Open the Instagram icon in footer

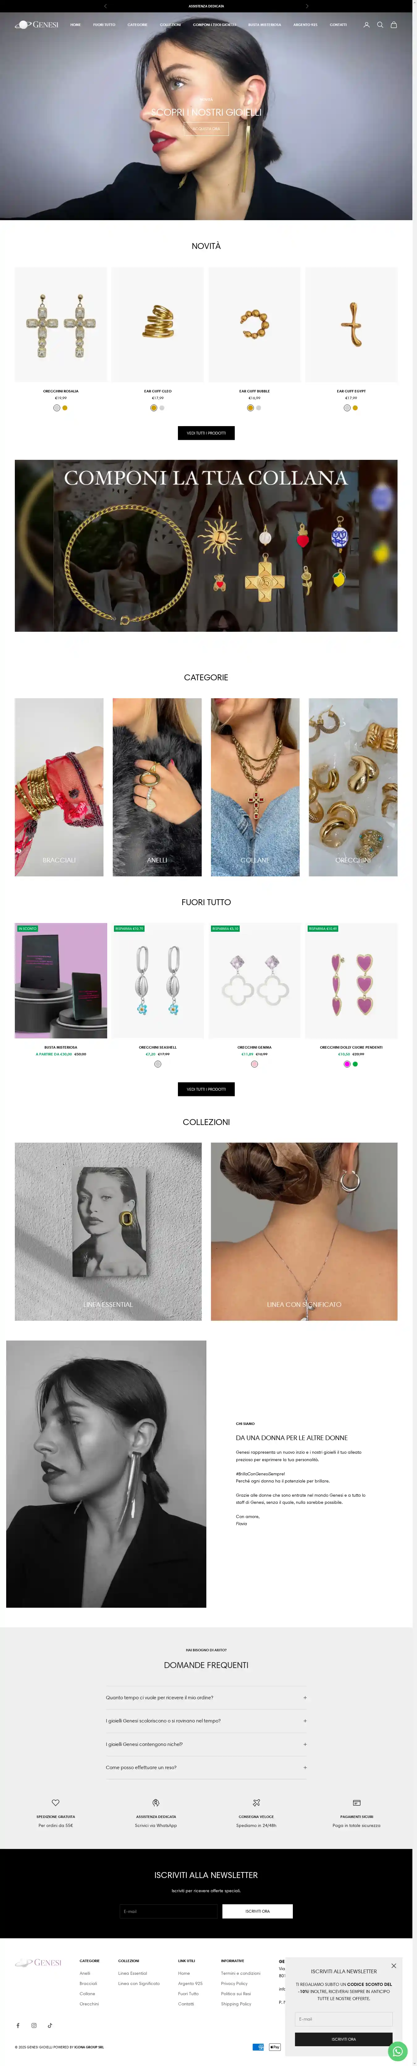pyautogui.click(x=34, y=2025)
